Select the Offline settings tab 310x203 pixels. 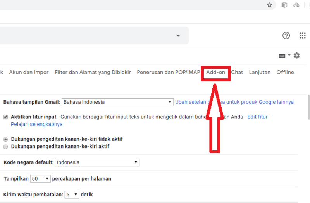pyautogui.click(x=285, y=72)
